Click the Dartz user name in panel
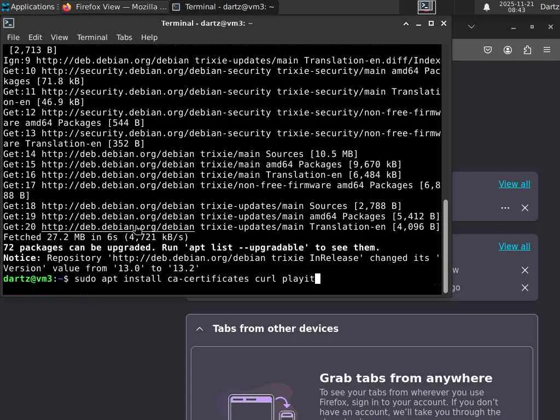 click(x=550, y=7)
